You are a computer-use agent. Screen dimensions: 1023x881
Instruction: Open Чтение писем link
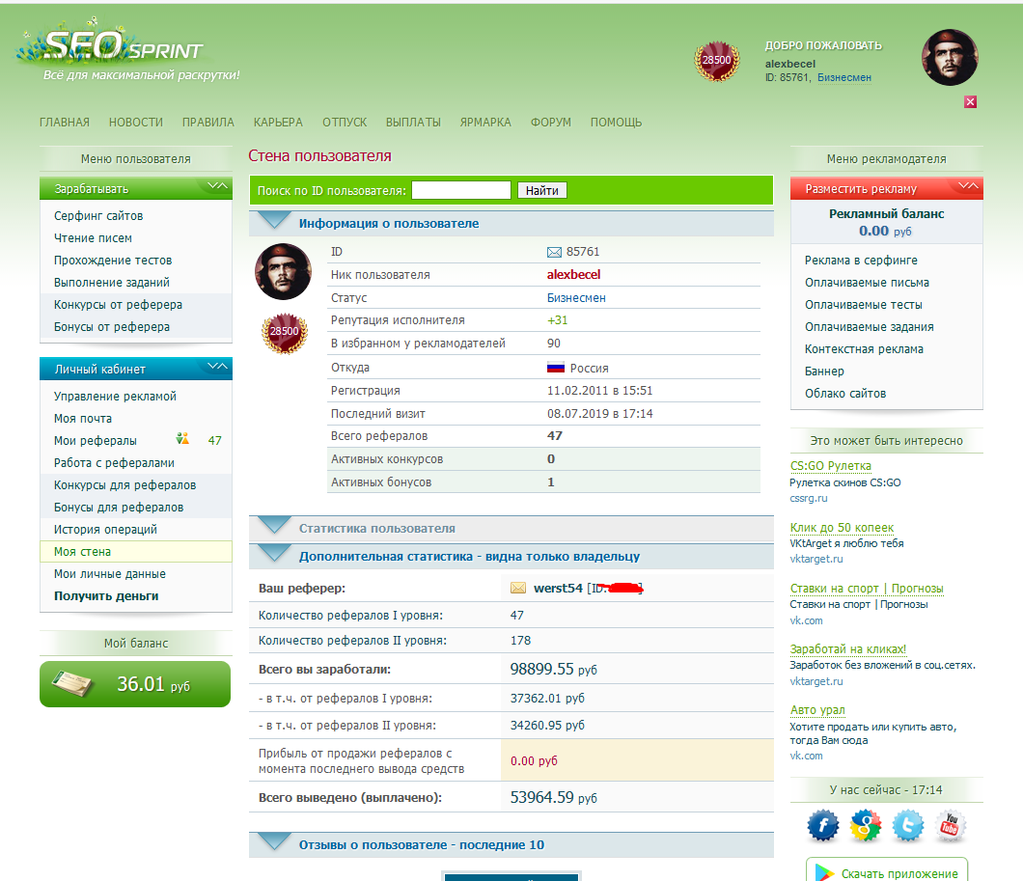tap(93, 238)
